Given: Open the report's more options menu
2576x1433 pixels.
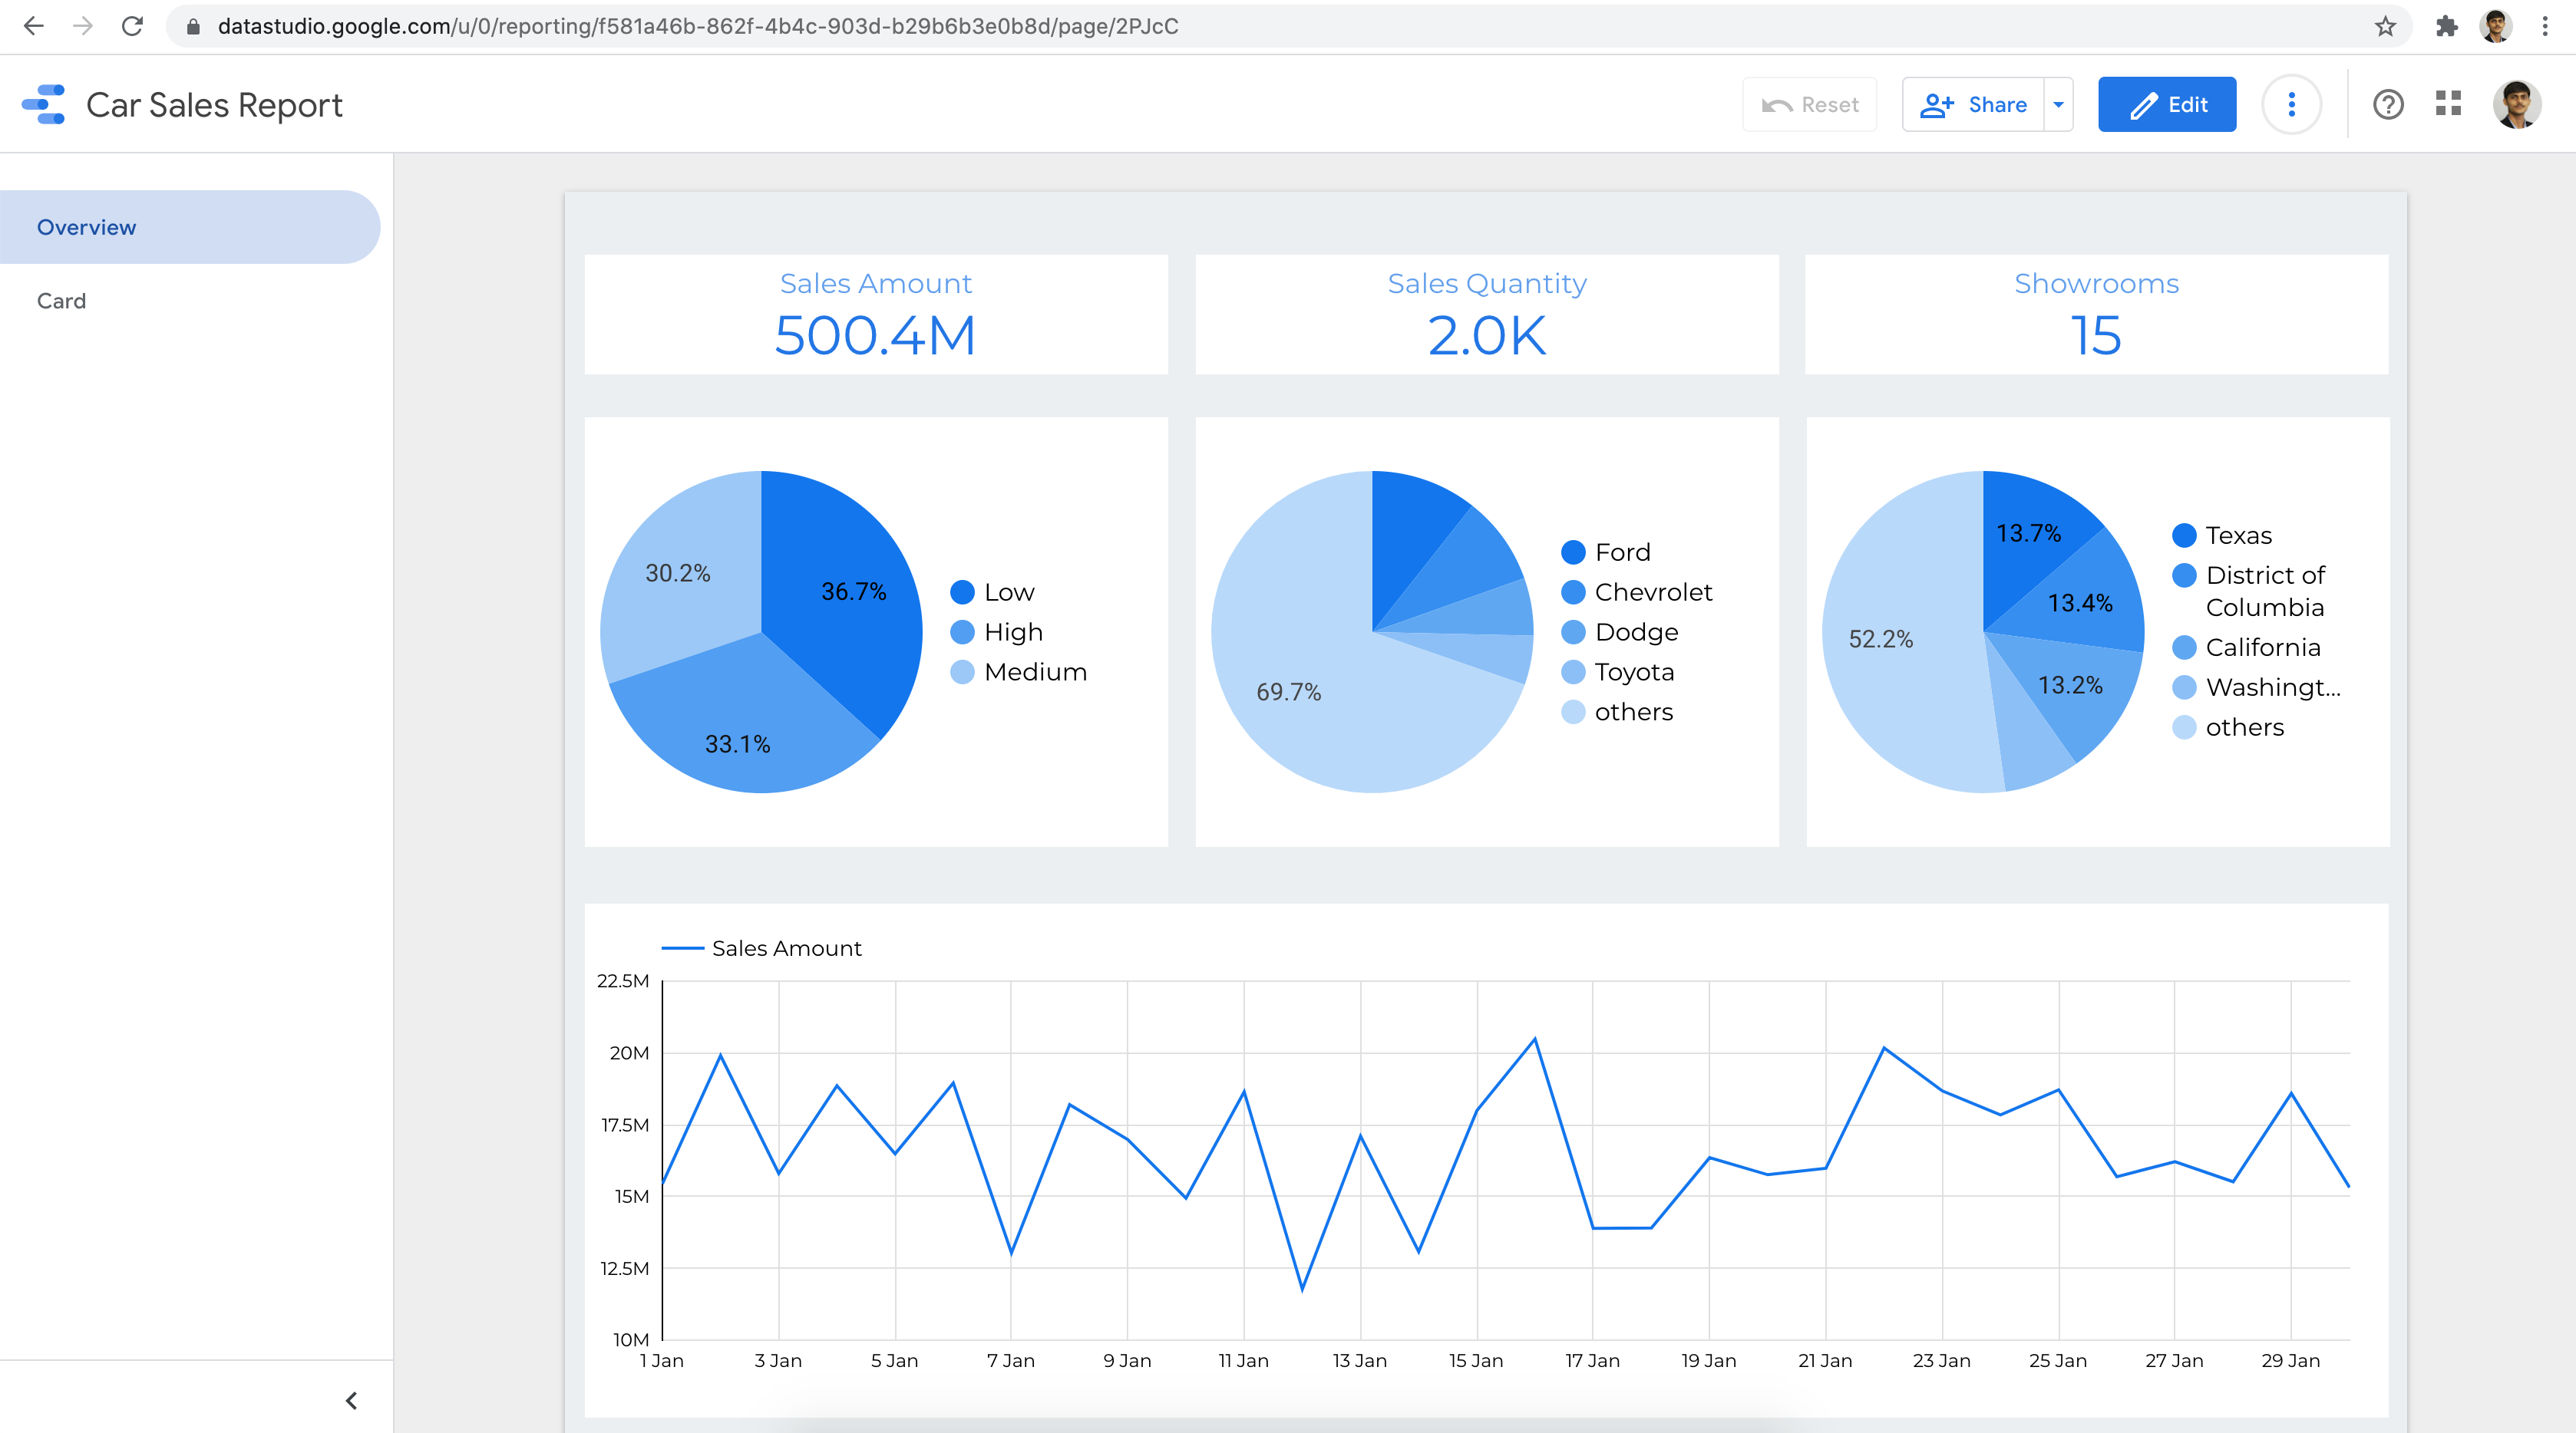Looking at the screenshot, I should [x=2291, y=104].
